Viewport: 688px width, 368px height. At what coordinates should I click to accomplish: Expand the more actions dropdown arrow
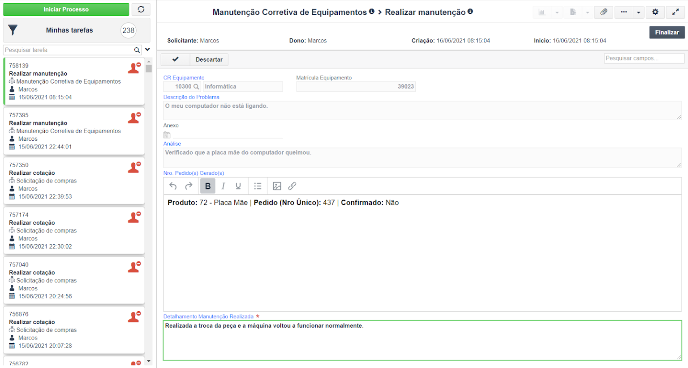click(x=638, y=12)
